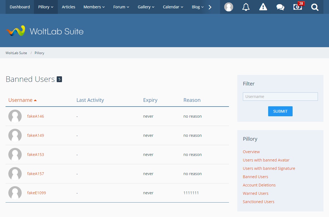
Task: Open the notifications bell icon
Action: pyautogui.click(x=246, y=7)
